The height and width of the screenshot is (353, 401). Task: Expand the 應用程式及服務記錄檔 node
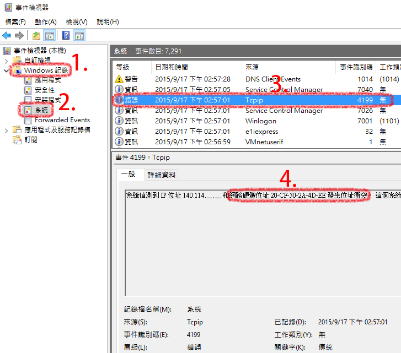(7, 130)
